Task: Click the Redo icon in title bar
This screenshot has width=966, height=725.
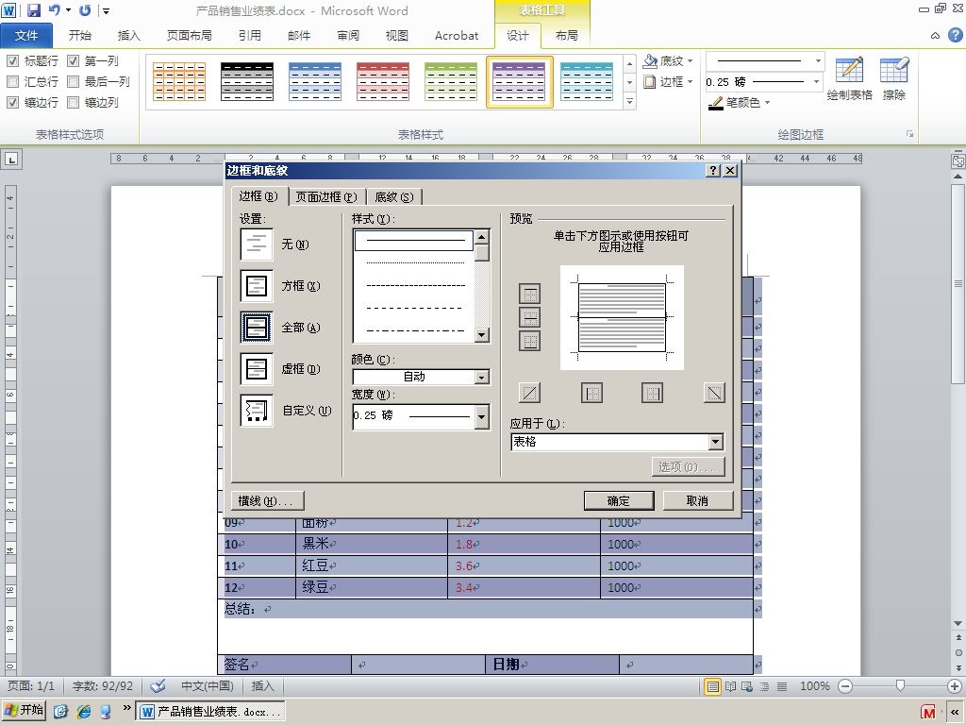Action: pyautogui.click(x=85, y=10)
